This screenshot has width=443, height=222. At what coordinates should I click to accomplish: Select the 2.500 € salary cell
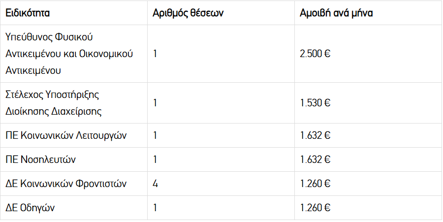[368, 54]
